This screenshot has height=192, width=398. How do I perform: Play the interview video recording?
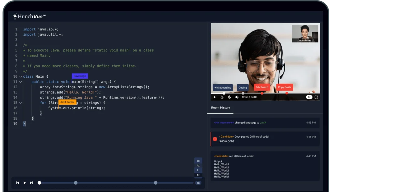pos(215,97)
